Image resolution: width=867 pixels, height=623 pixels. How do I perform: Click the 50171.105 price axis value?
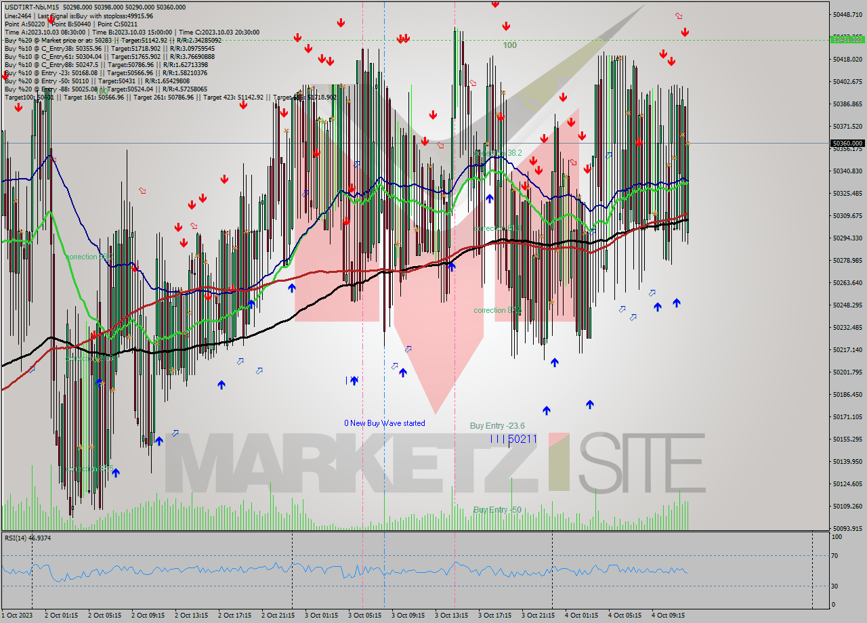pos(848,416)
